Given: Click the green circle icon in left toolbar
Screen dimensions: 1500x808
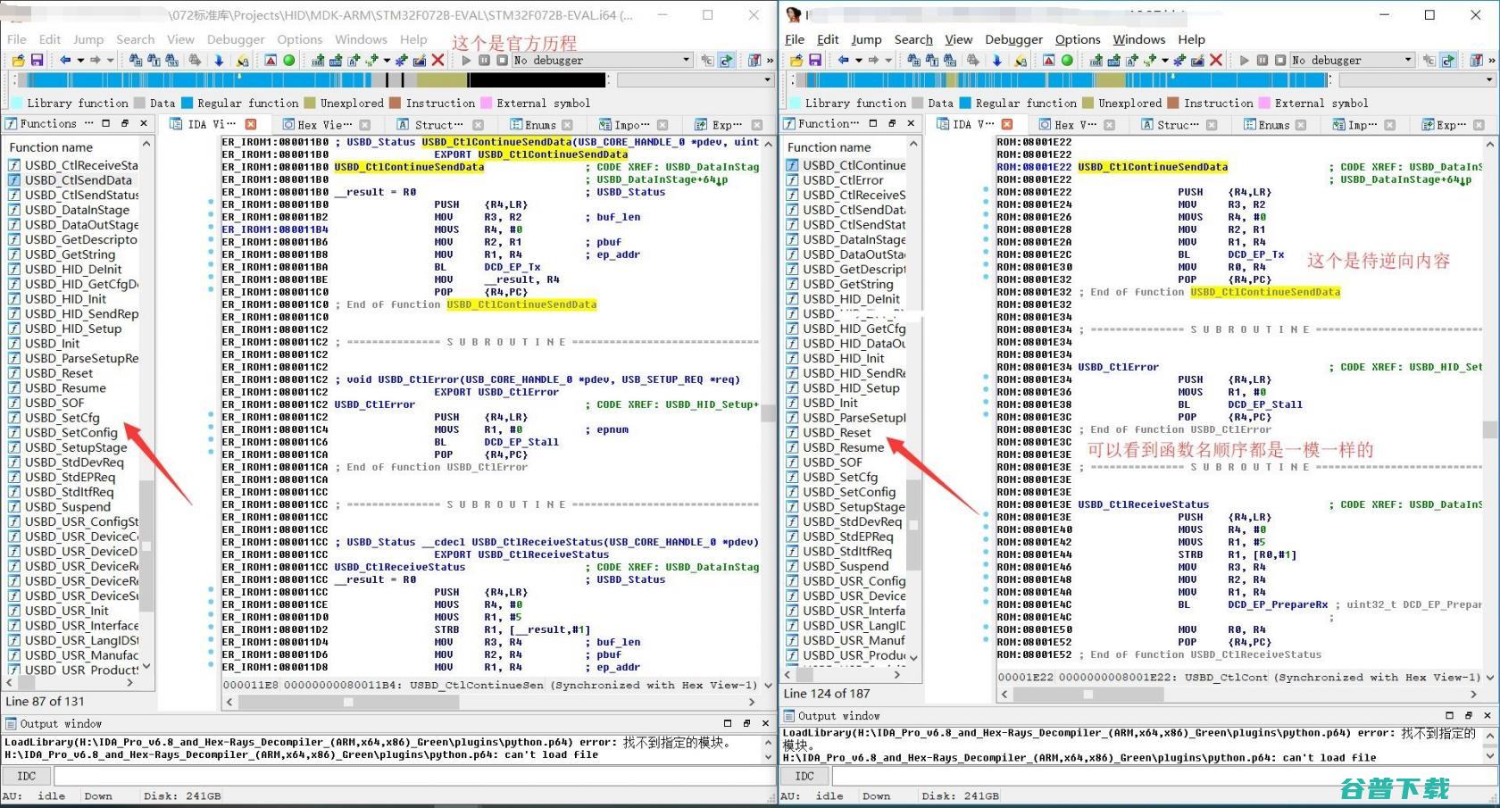Looking at the screenshot, I should 289,60.
